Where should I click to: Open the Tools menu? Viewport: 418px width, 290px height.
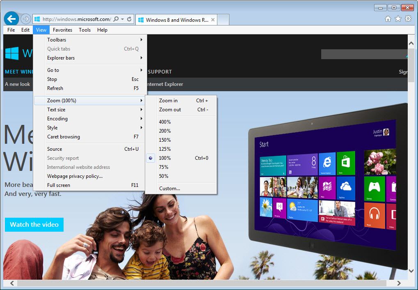tap(85, 30)
